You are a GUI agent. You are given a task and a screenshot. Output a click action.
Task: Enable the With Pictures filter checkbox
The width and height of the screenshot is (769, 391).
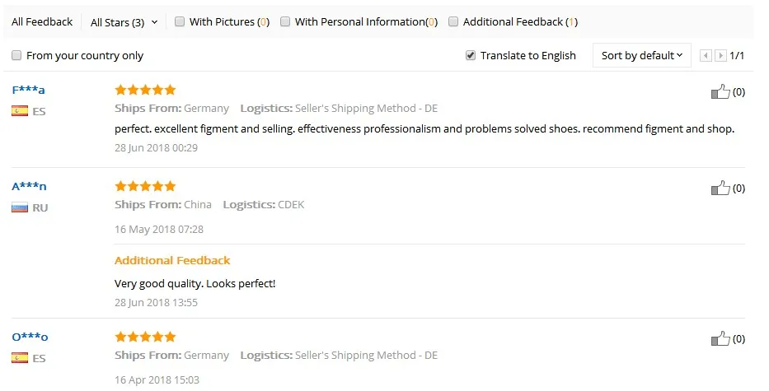click(x=180, y=22)
